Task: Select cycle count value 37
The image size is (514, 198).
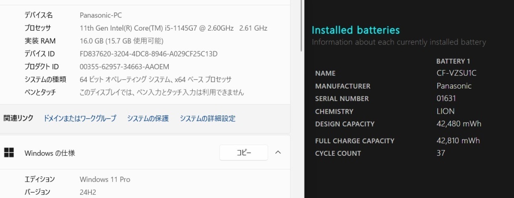Action: point(441,153)
